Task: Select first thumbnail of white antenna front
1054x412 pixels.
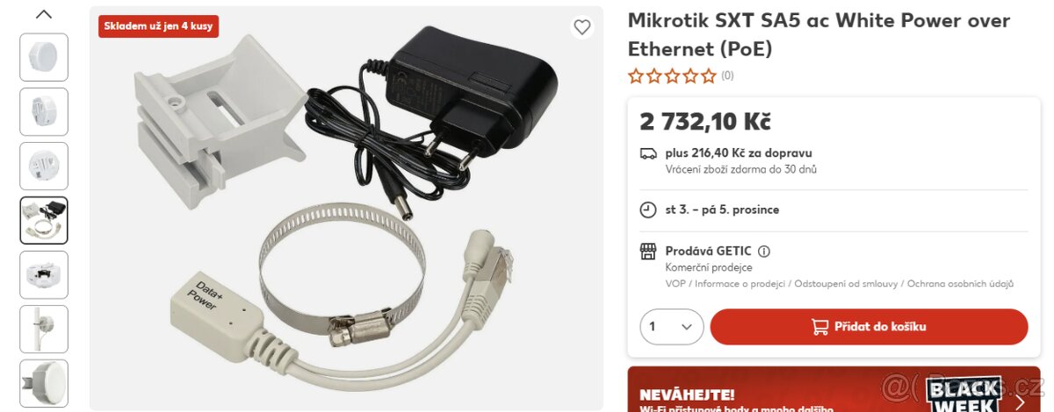Action: [x=44, y=58]
